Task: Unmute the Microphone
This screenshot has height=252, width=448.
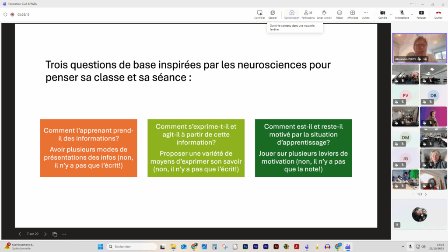Action: coord(402,14)
